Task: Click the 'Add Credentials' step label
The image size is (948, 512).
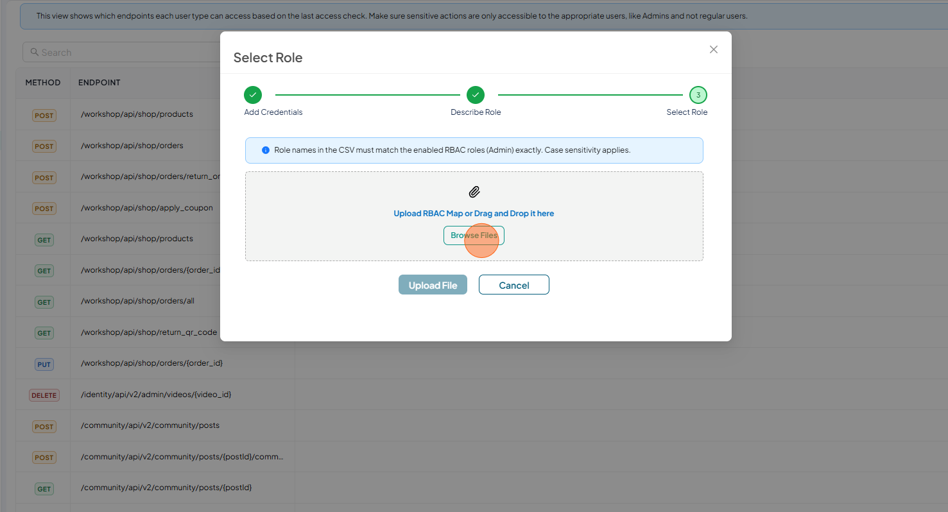Action: (273, 112)
